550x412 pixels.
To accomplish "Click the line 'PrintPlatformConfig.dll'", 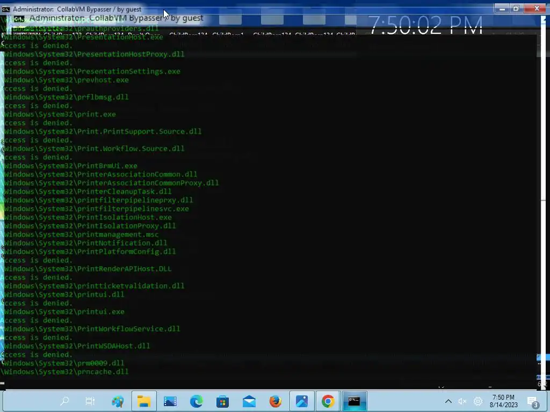I will coord(90,252).
